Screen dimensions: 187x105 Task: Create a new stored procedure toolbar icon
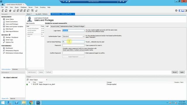coord(25,10)
